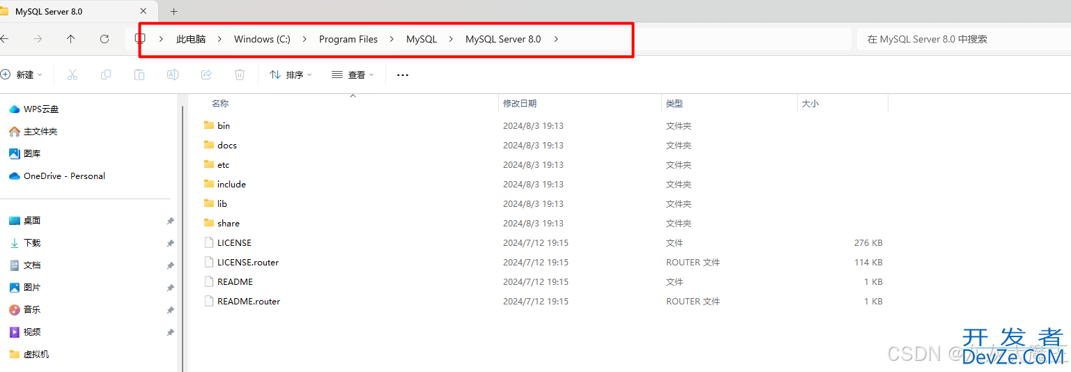The height and width of the screenshot is (372, 1071).
Task: Open 文档 Documents in quick access
Action: (x=25, y=265)
